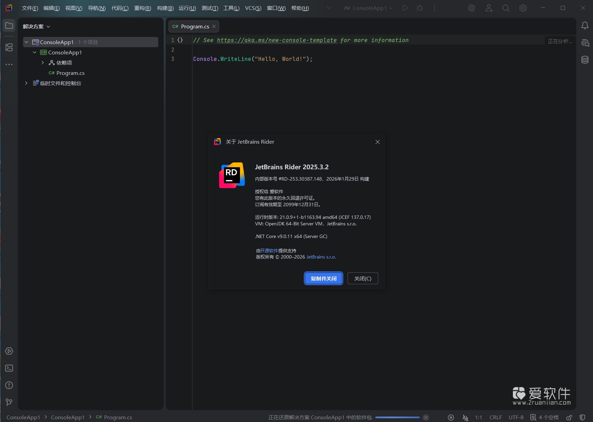Collapse the ConsoleApp1 solution node

click(26, 42)
